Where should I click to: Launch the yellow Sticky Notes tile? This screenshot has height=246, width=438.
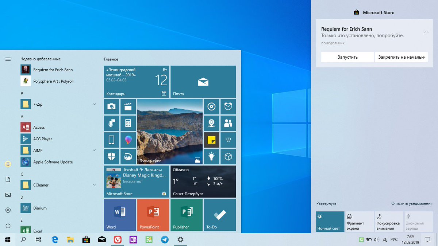(x=211, y=140)
